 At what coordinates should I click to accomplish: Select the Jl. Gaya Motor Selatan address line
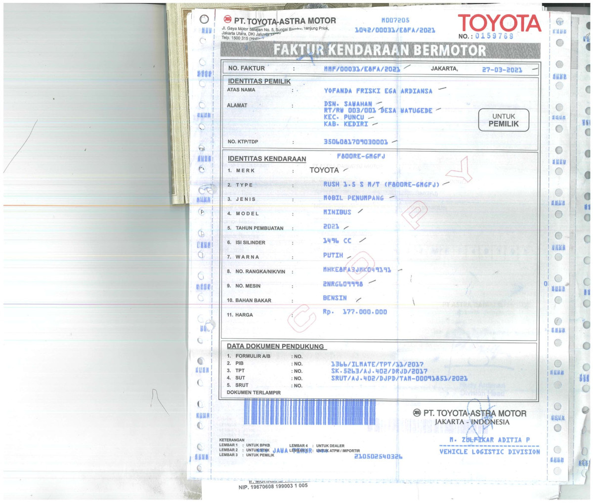[275, 29]
